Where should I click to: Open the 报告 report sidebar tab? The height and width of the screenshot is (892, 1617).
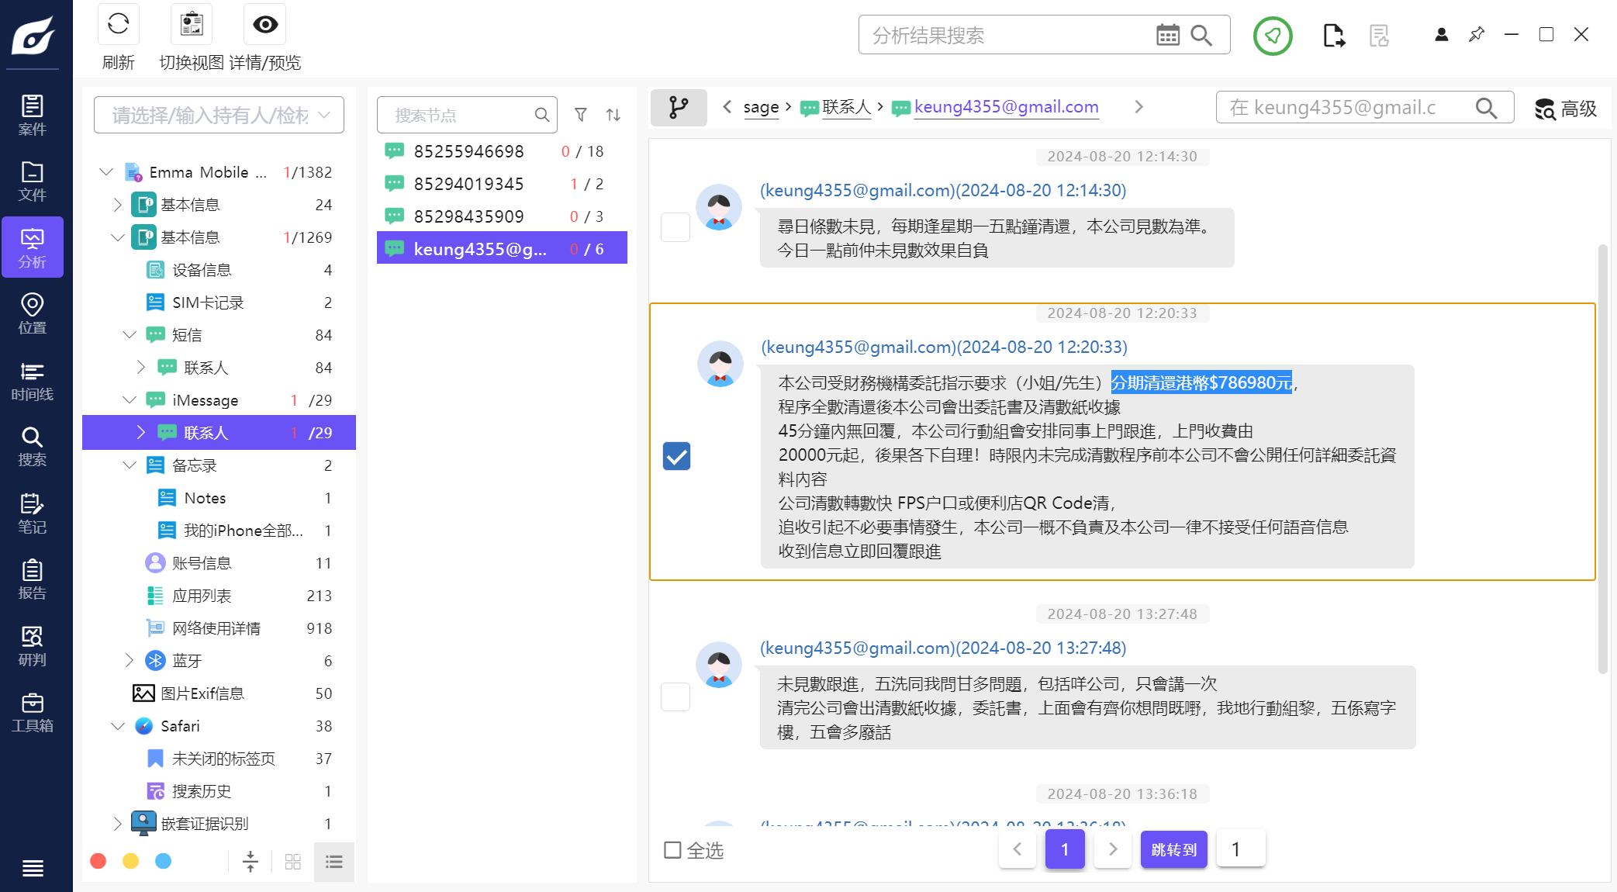point(32,580)
